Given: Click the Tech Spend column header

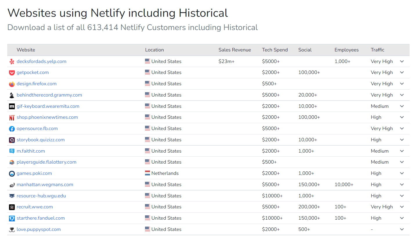Looking at the screenshot, I should pos(275,50).
